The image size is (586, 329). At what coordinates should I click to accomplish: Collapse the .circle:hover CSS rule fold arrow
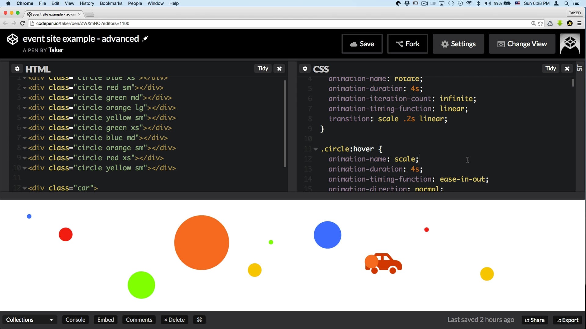[316, 149]
